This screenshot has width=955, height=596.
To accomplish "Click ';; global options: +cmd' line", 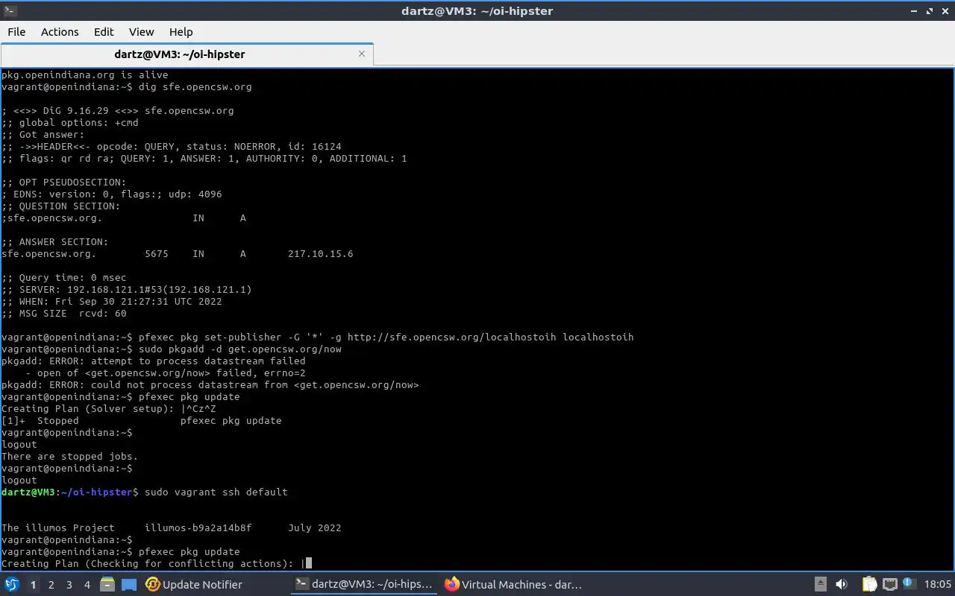I will tap(69, 122).
